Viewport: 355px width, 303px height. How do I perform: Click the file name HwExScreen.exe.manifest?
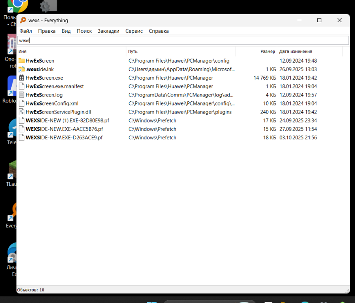point(55,86)
